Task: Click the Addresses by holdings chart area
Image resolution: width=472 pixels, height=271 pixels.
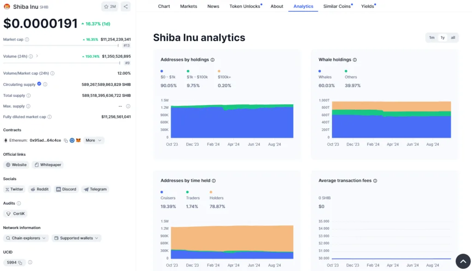Action: [x=232, y=121]
